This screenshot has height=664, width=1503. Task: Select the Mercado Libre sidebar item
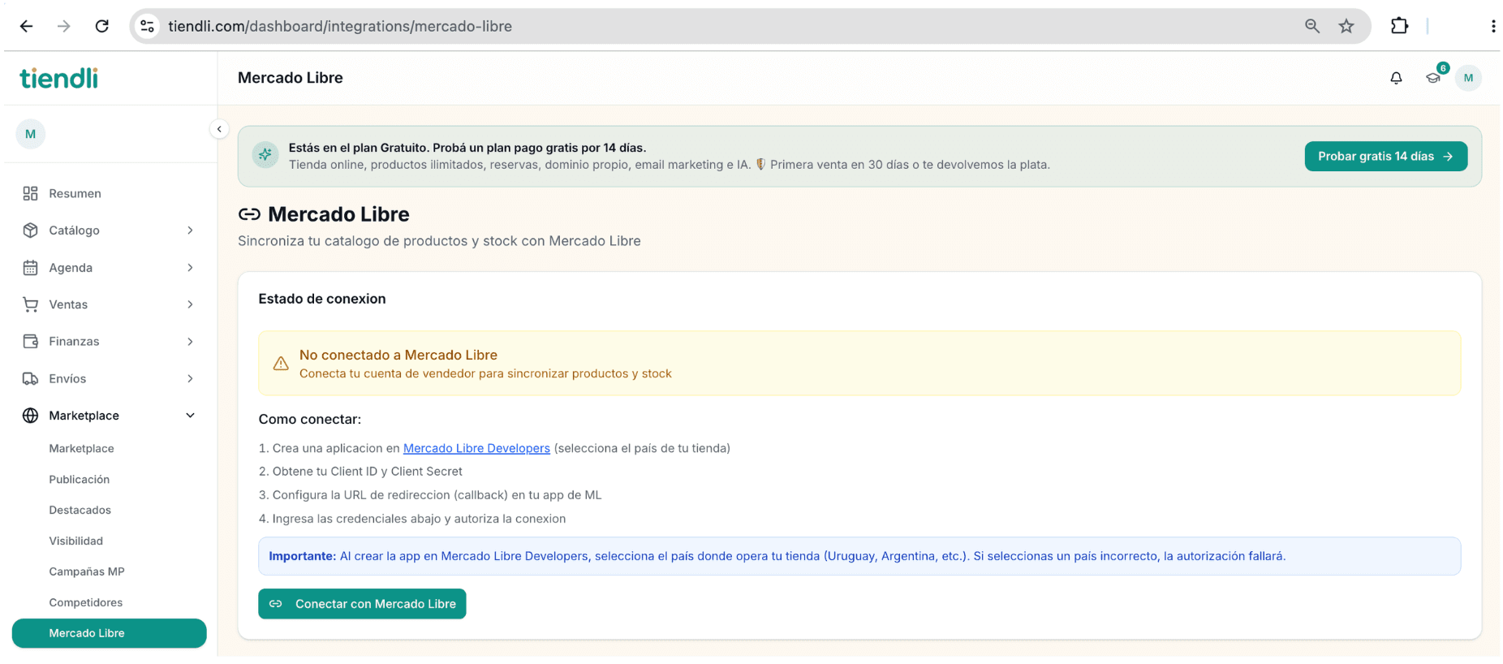click(110, 633)
